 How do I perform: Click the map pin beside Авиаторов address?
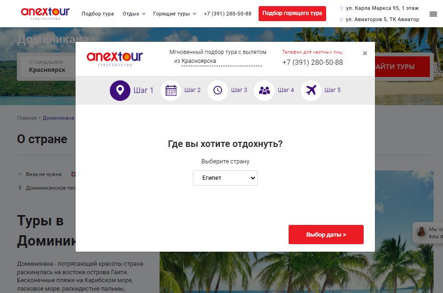tap(341, 20)
